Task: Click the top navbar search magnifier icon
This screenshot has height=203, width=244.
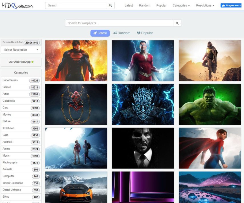Action: click(110, 5)
